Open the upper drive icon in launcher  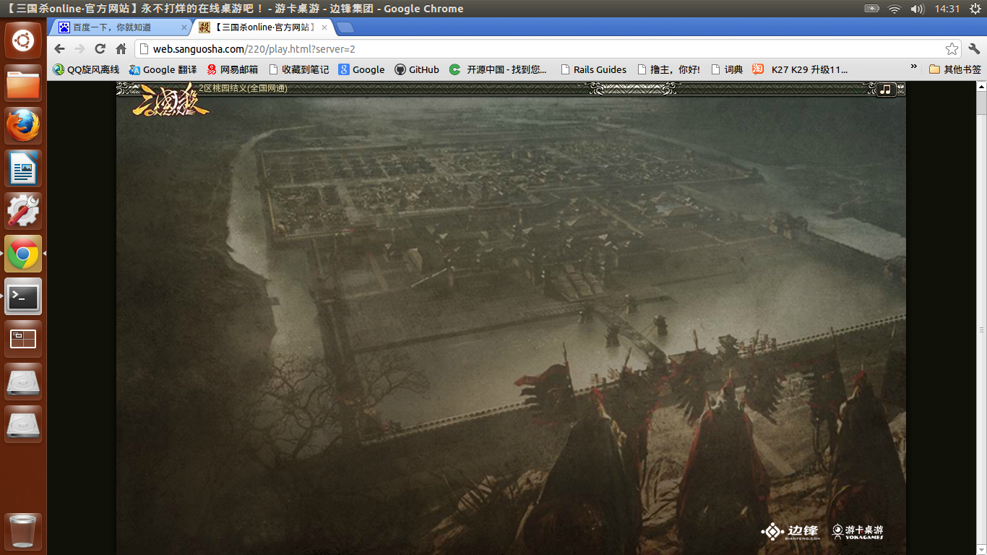[x=23, y=382]
